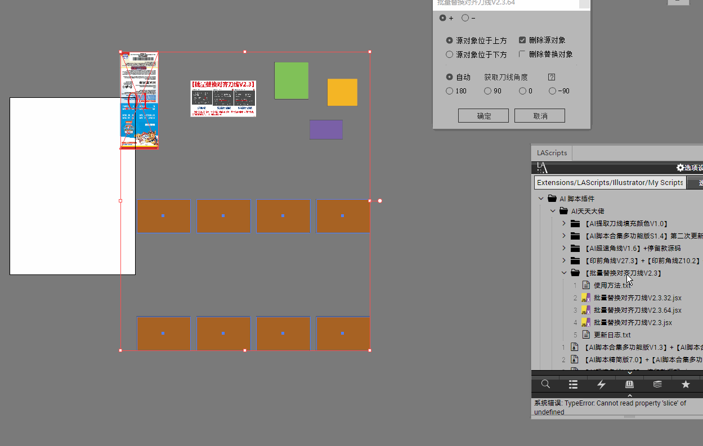Collapse the 批量替换对齐刀线V2.3 folder
Screen dimensions: 703x446
[x=564, y=273]
